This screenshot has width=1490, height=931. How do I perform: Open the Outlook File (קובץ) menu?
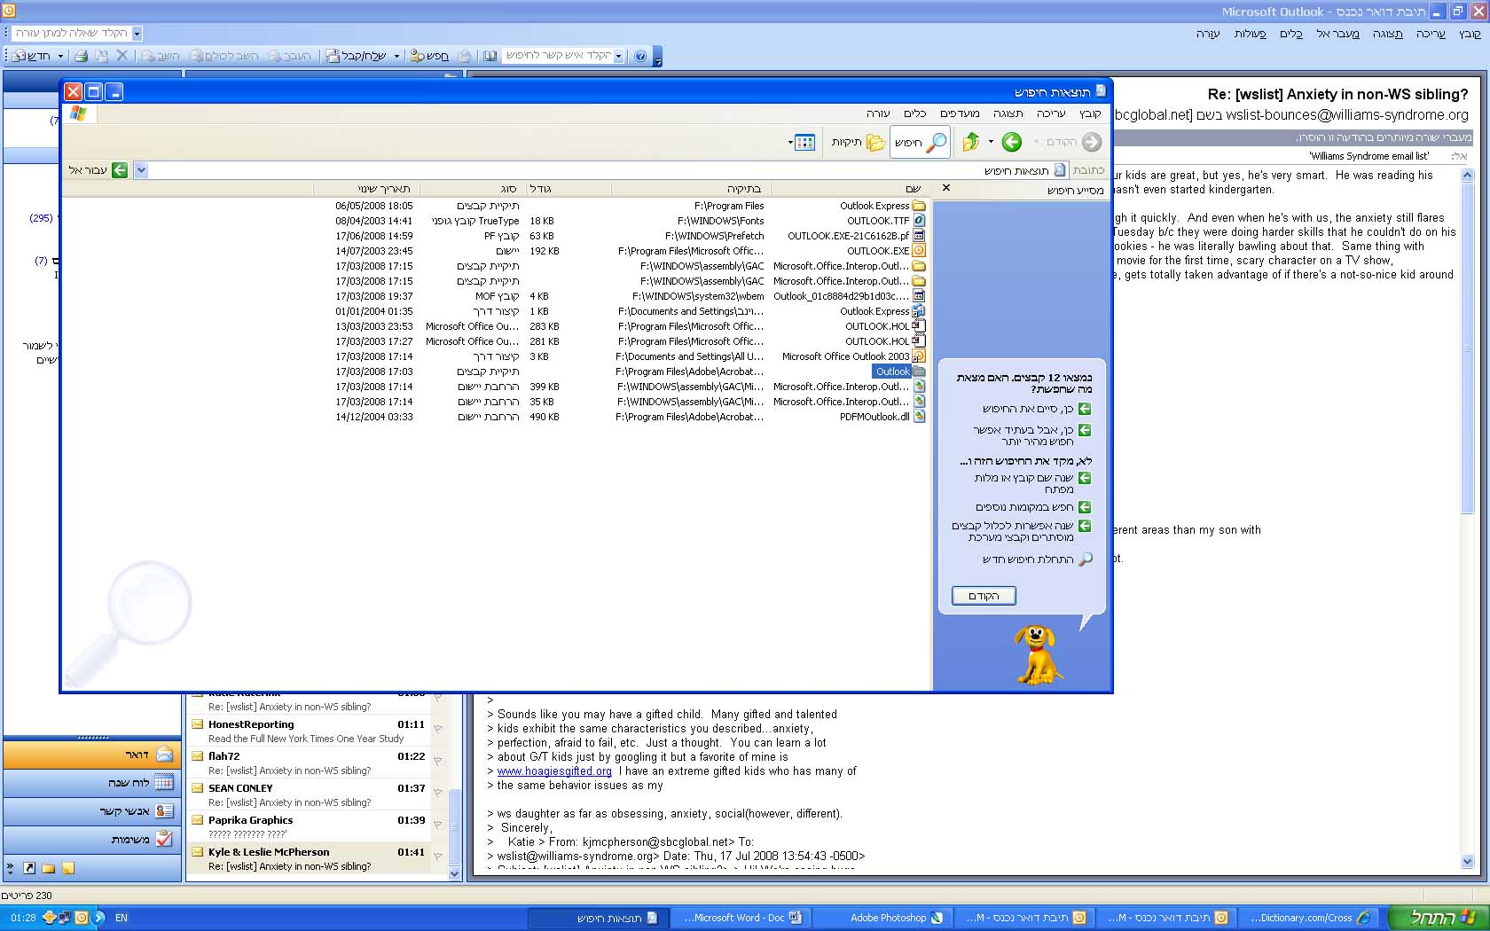click(1470, 34)
